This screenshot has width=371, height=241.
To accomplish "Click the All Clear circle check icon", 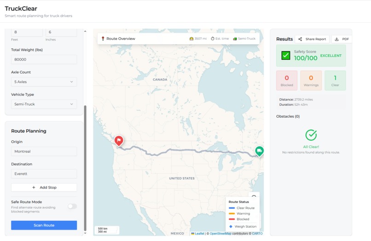I will 311,135.
